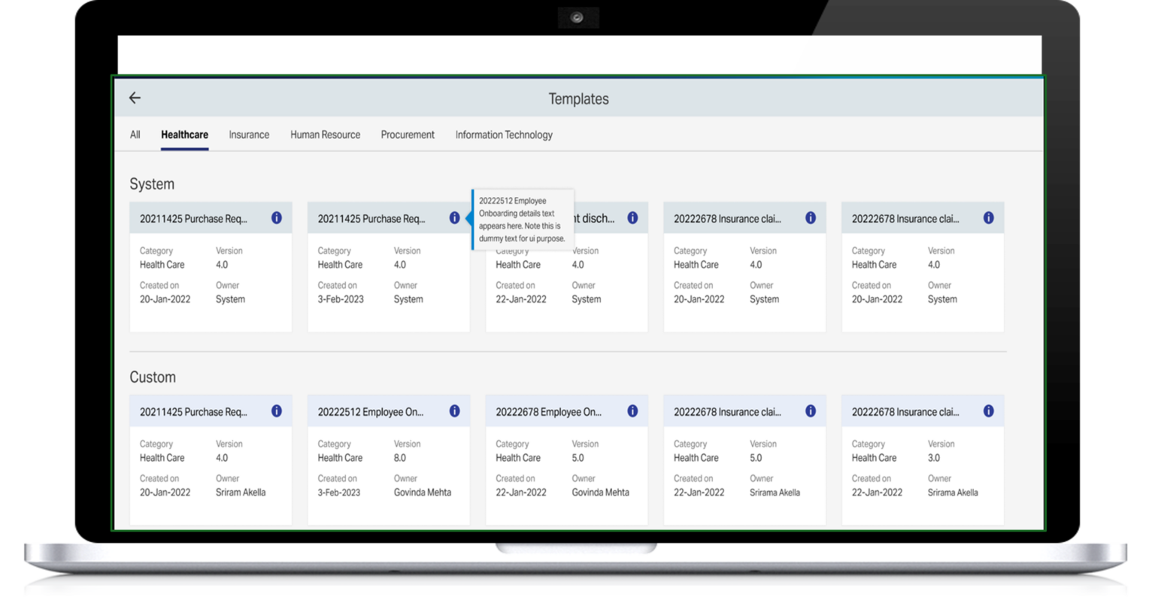Click info icon on Purchase Req created 3-Feb-2023
Image resolution: width=1155 pixels, height=606 pixels.
click(454, 217)
